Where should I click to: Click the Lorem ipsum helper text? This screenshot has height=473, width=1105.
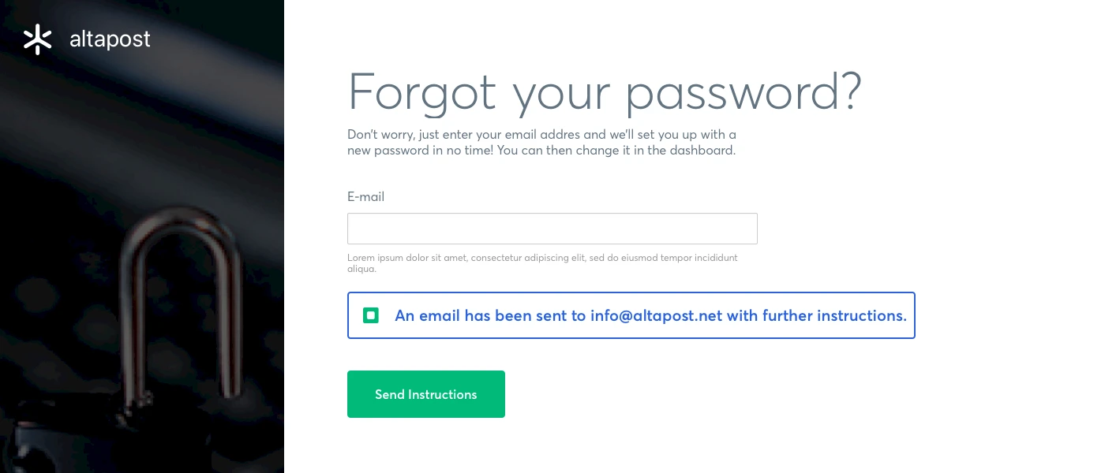coord(542,258)
